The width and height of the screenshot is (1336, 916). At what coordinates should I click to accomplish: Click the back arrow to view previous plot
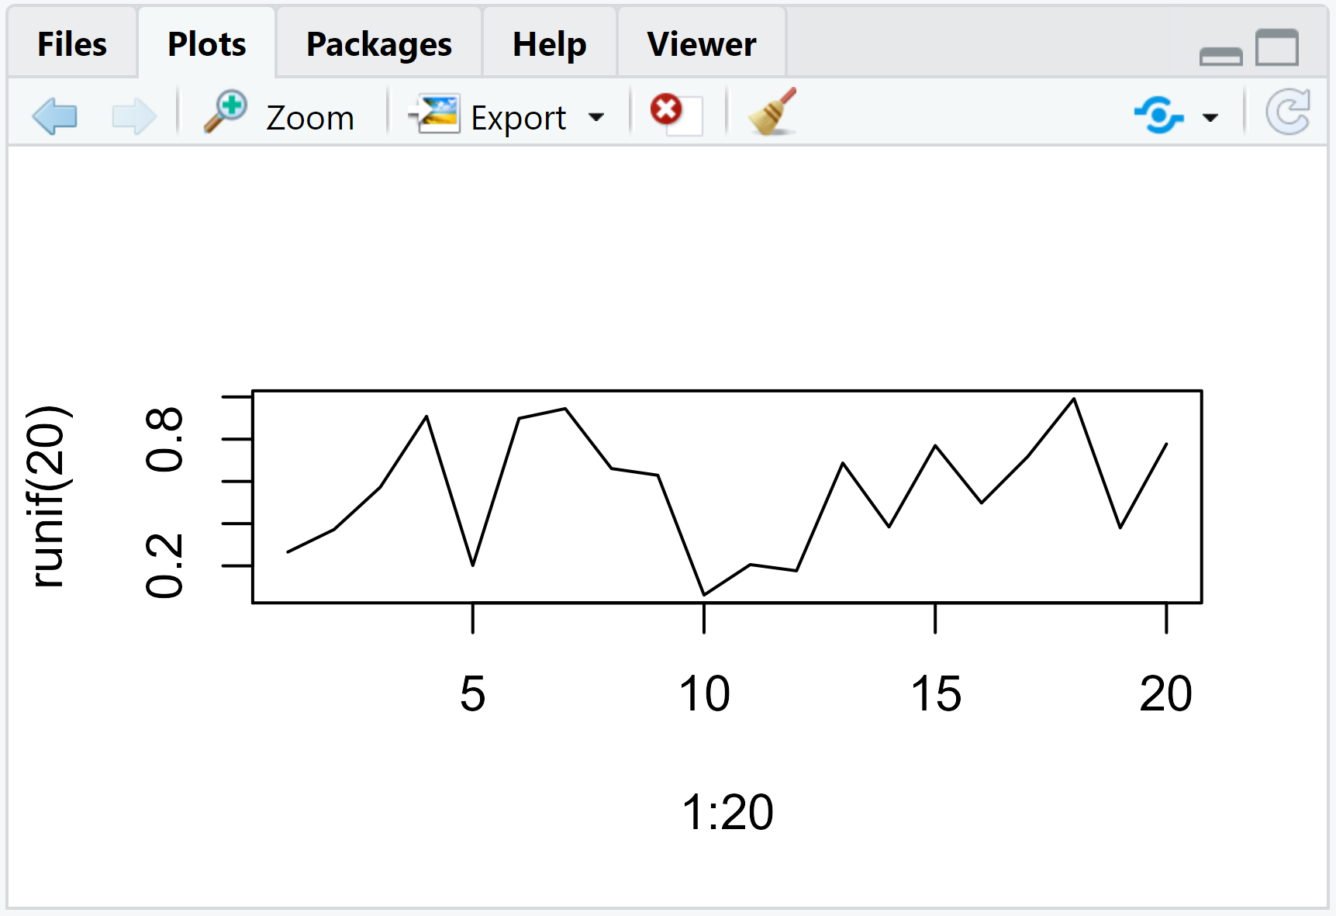click(54, 115)
